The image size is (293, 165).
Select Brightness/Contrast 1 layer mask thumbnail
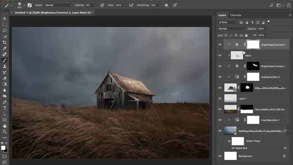(x=253, y=66)
